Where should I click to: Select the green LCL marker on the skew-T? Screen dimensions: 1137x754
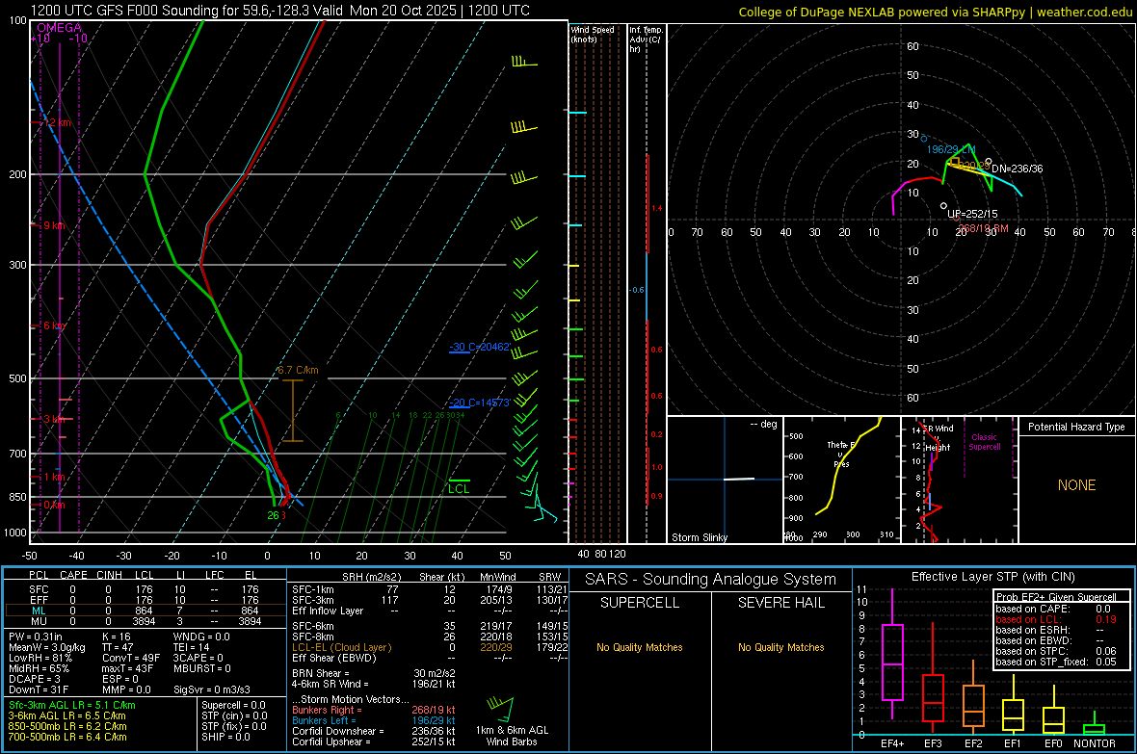coord(459,486)
